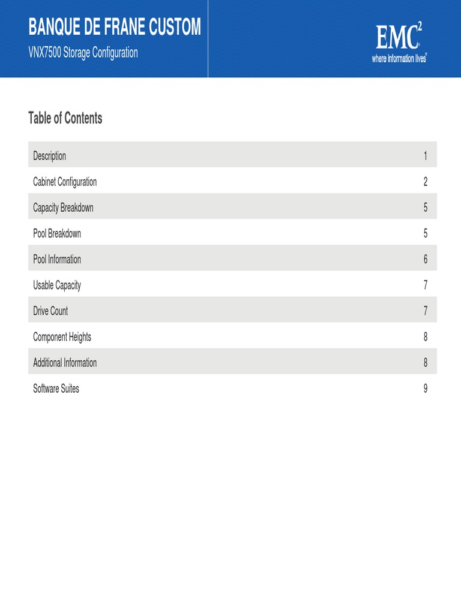
Task: Select the Pool Information entry
Action: [232, 258]
